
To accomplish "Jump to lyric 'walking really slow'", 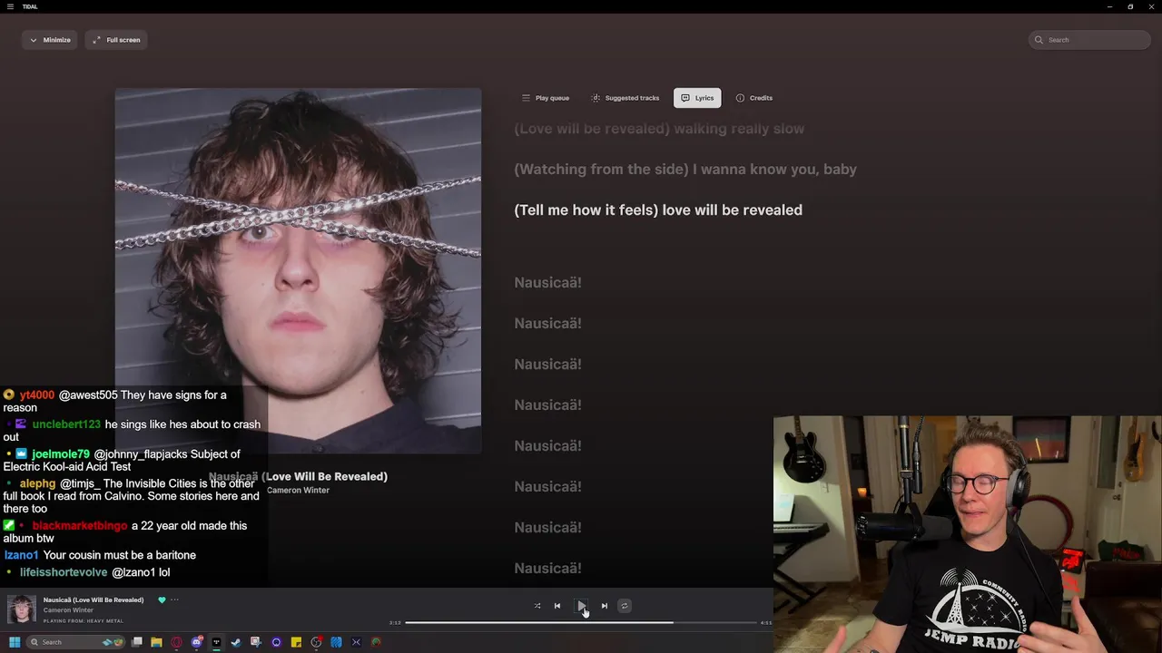I will pyautogui.click(x=738, y=129).
